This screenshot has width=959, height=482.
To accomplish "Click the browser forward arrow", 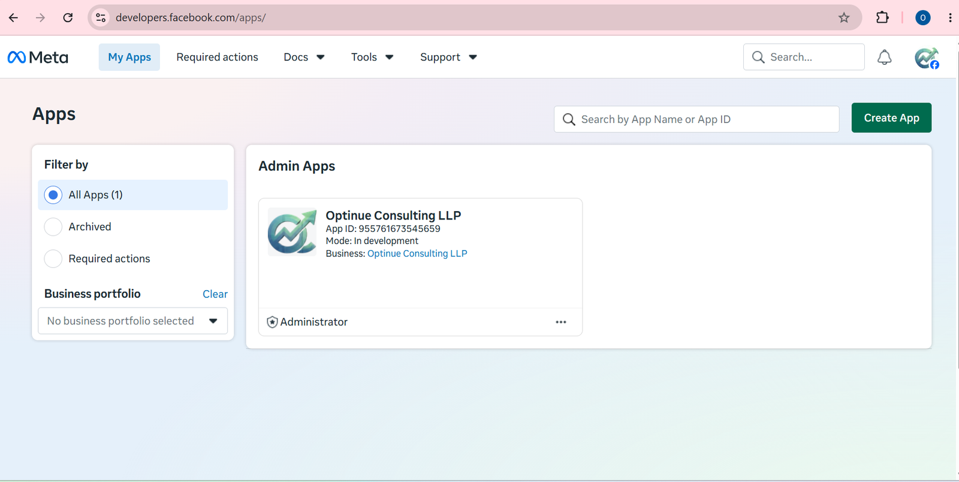I will point(40,18).
